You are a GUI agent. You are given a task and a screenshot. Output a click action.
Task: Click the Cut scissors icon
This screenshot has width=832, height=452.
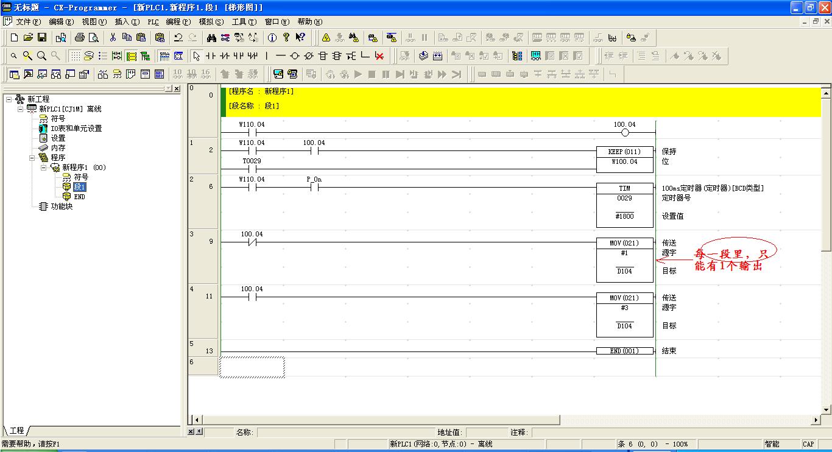(113, 38)
